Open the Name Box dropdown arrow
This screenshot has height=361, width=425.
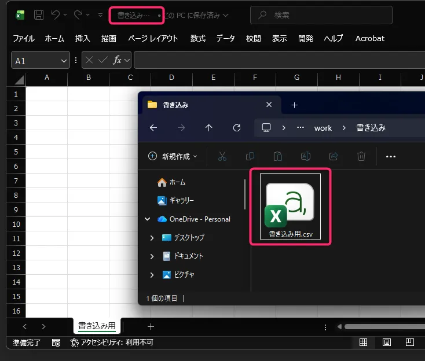(64, 60)
